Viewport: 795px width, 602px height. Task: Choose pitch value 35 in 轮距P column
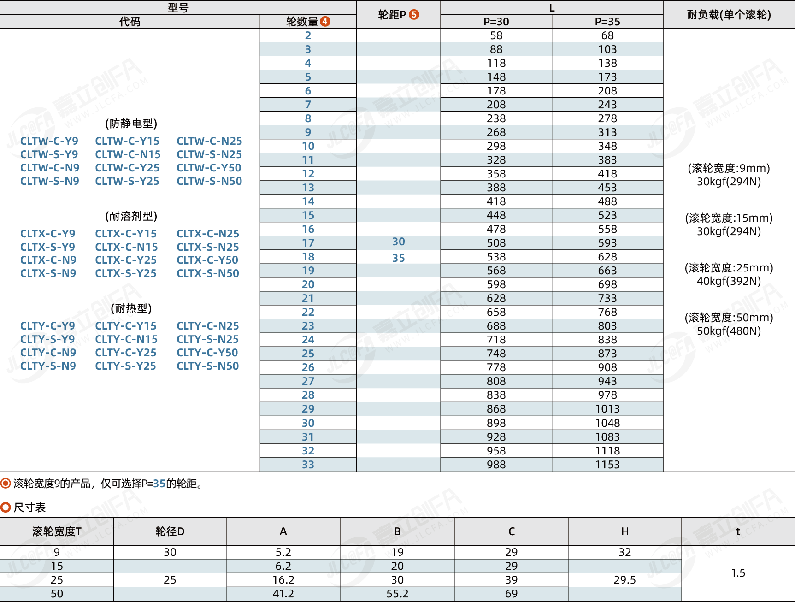[x=399, y=258]
